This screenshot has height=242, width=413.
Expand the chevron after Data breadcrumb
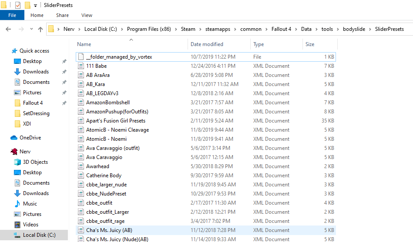316,29
